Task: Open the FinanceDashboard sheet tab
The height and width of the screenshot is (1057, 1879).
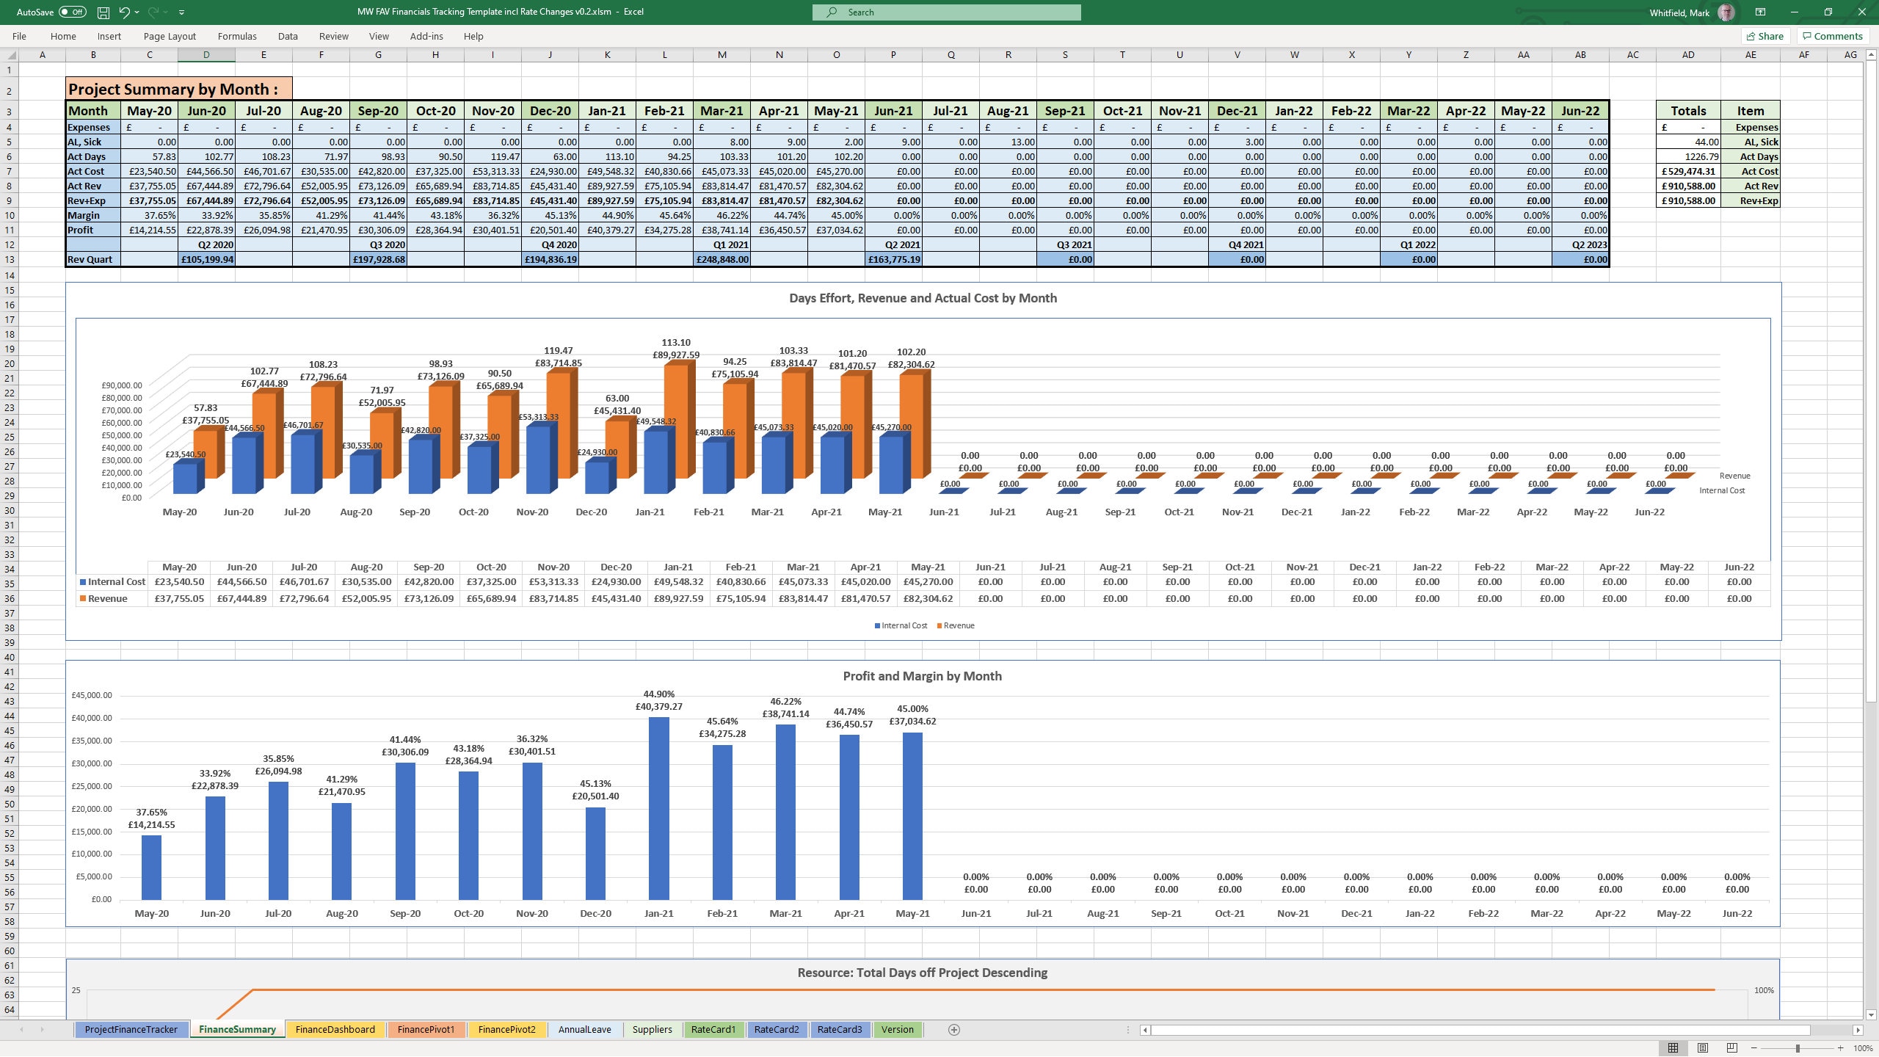Action: coord(335,1029)
